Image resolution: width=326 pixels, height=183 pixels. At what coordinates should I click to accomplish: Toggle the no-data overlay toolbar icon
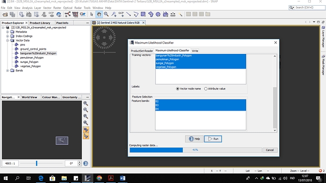[x=22, y=14]
